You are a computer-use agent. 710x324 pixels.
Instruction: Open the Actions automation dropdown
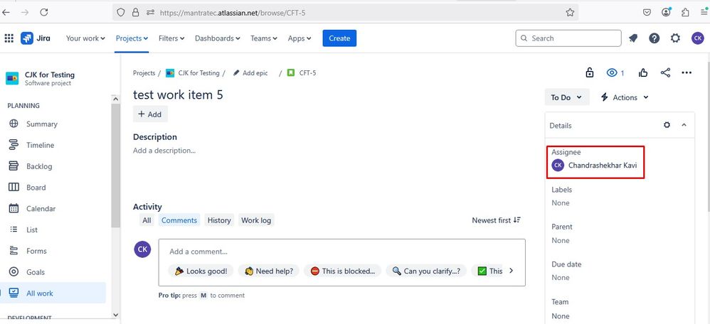(x=625, y=97)
